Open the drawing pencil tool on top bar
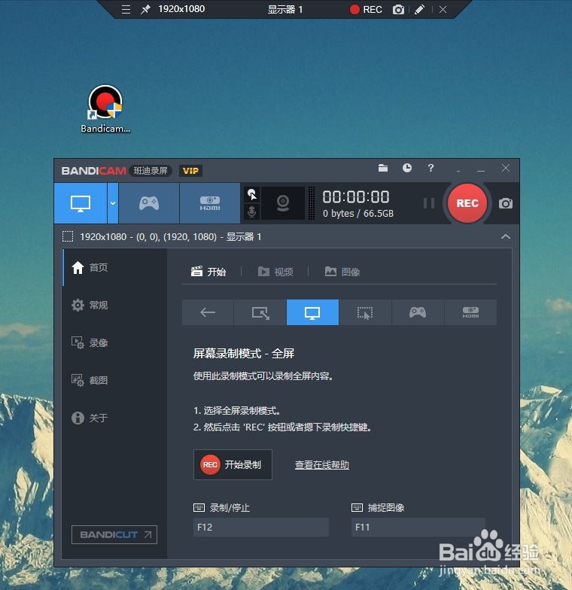 pyautogui.click(x=420, y=9)
